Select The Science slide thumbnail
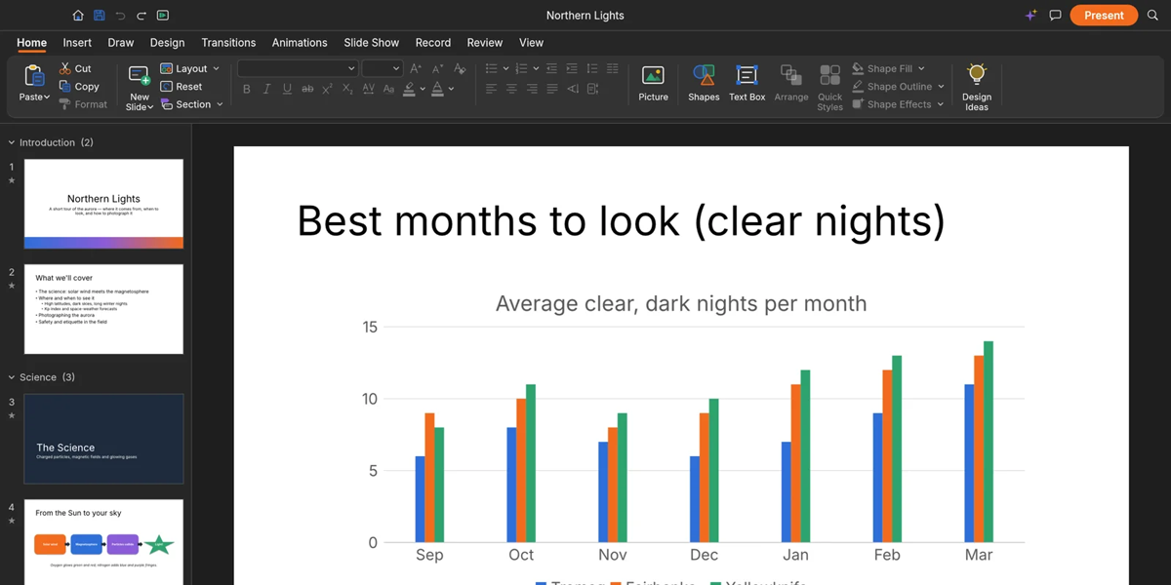Viewport: 1171px width, 585px height. 103,439
